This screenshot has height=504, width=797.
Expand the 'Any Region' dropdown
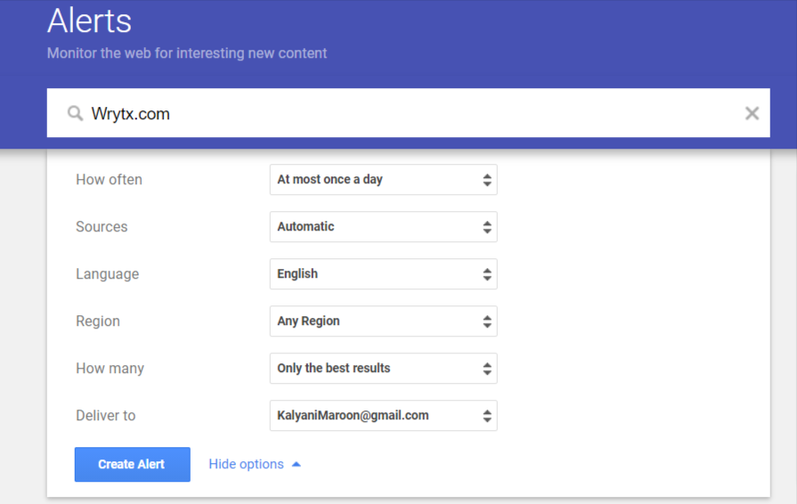coord(383,321)
